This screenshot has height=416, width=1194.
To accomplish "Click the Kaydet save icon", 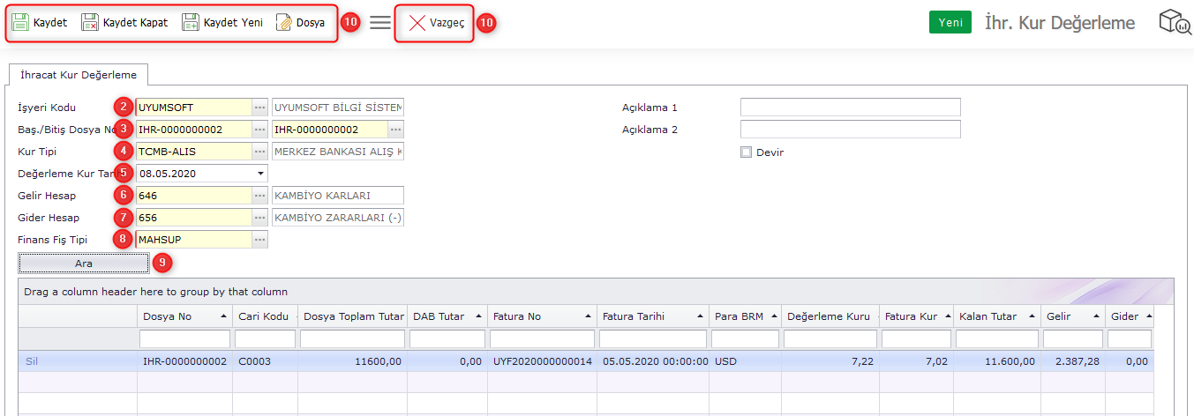I will pyautogui.click(x=20, y=23).
